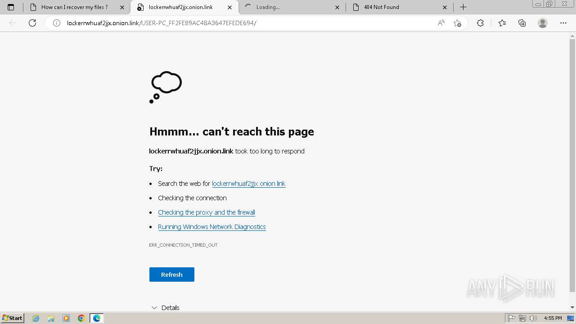The image size is (576, 324).
Task: Open volume speaker tray icon
Action: (533, 318)
